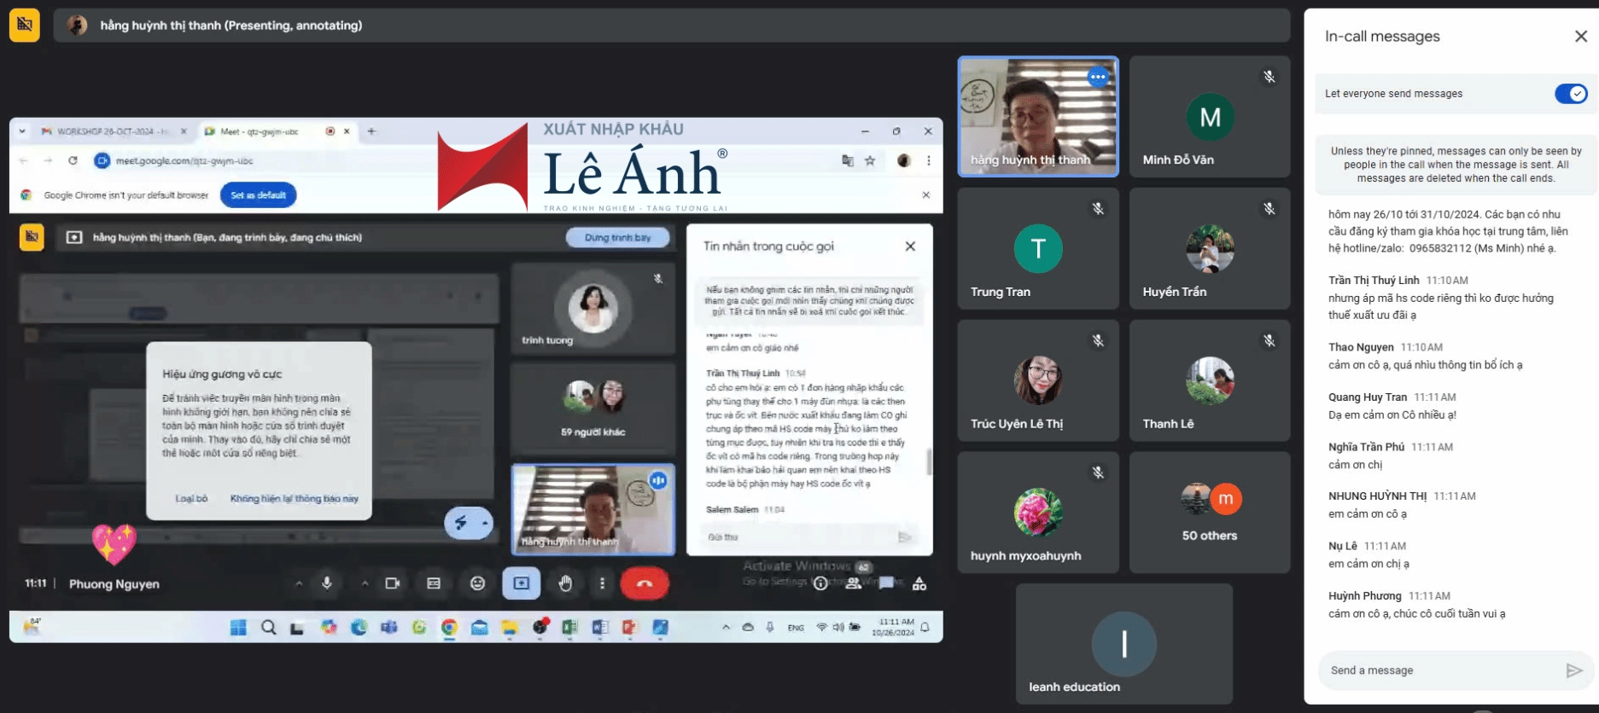Close the In-call messages panel

tap(1580, 37)
